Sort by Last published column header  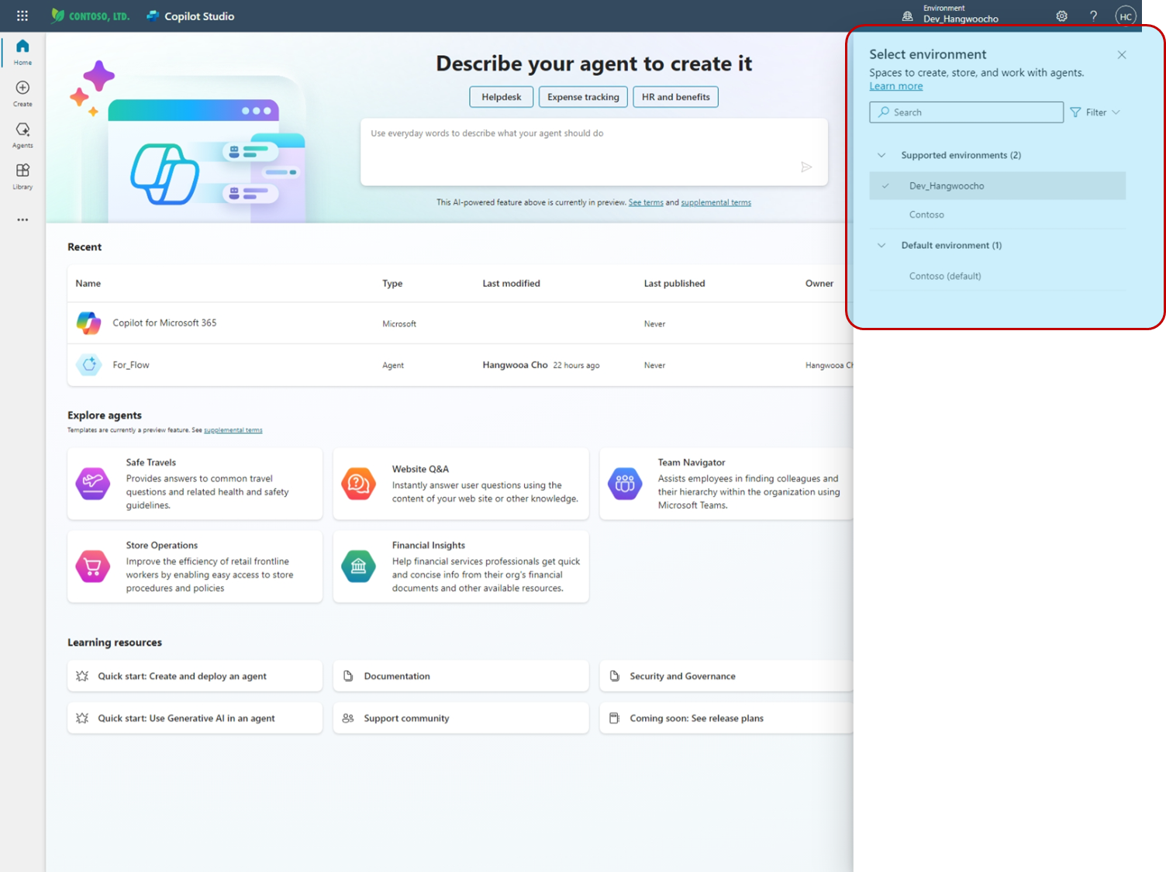coord(674,284)
